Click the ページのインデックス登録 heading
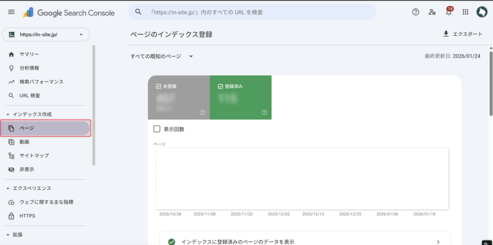 pyautogui.click(x=171, y=35)
